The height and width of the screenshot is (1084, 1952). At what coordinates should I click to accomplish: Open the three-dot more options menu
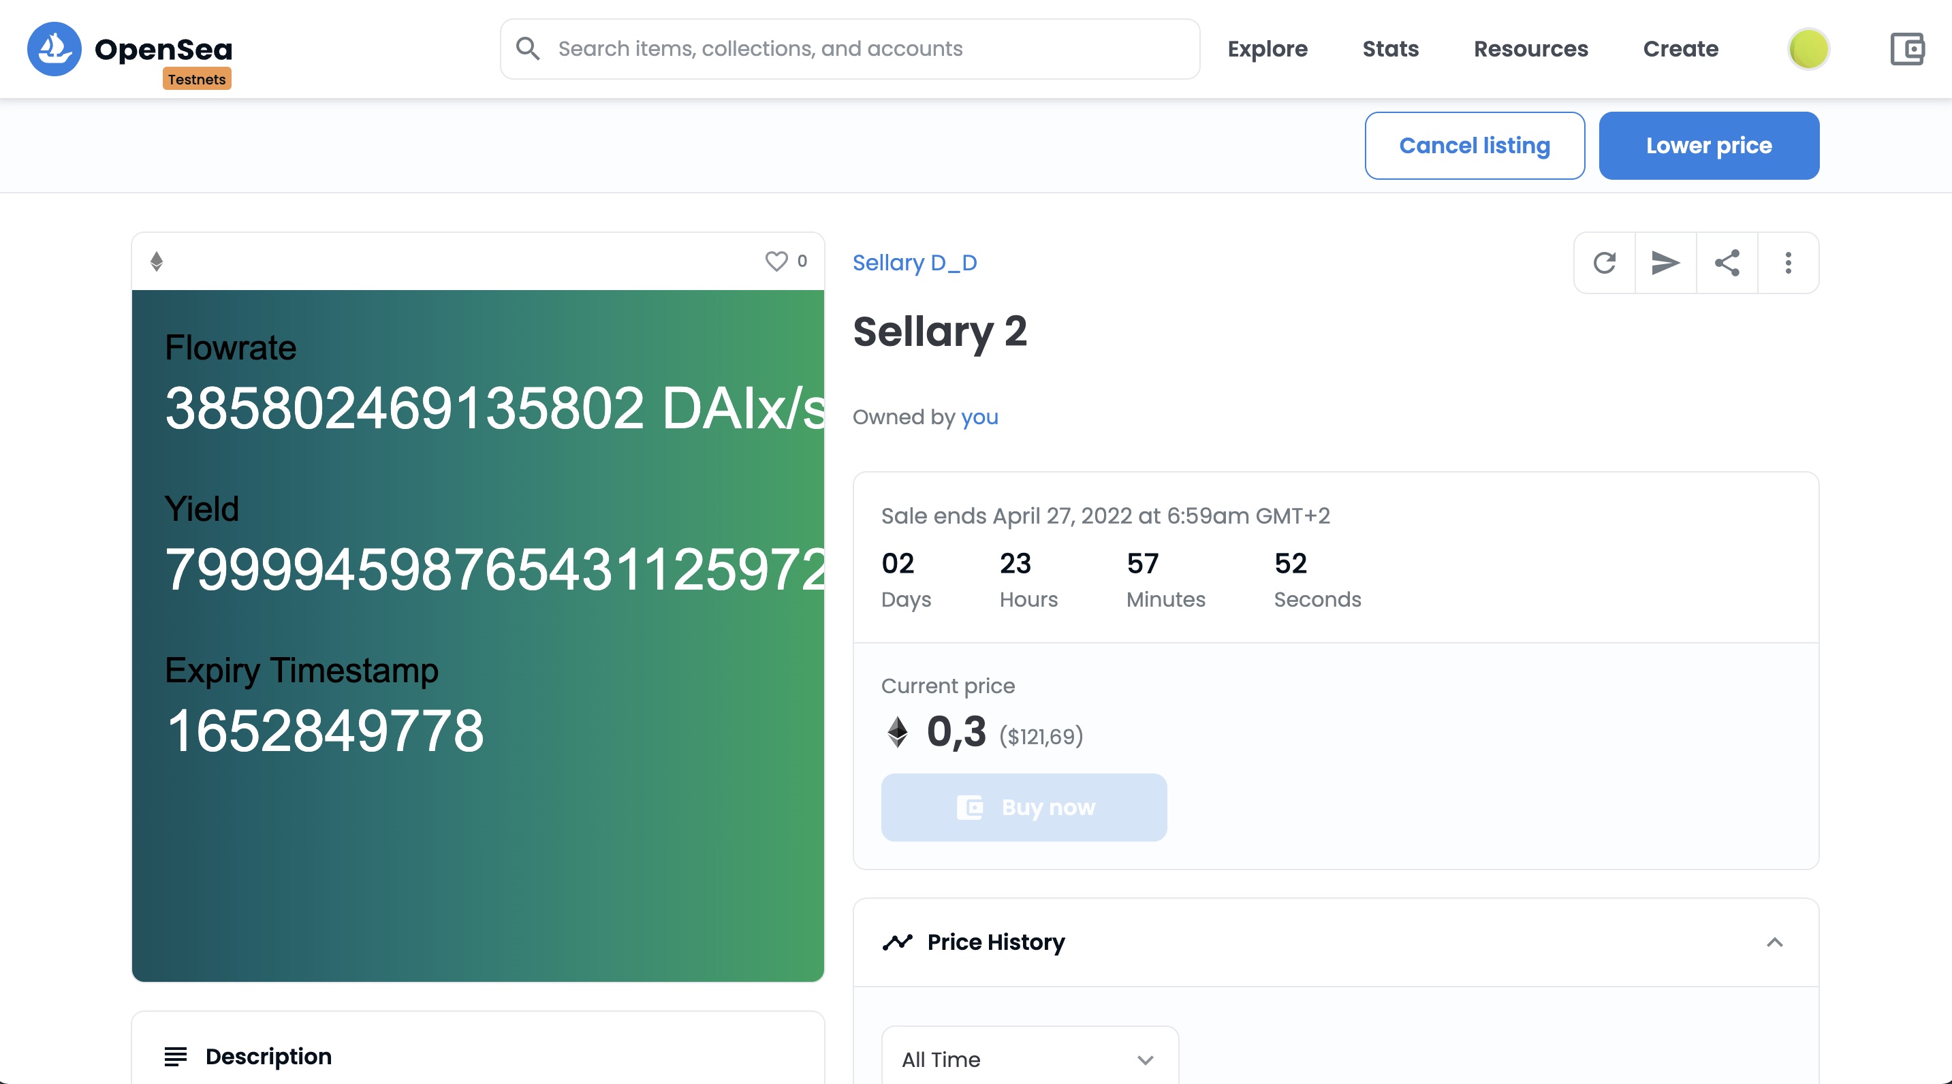point(1788,263)
